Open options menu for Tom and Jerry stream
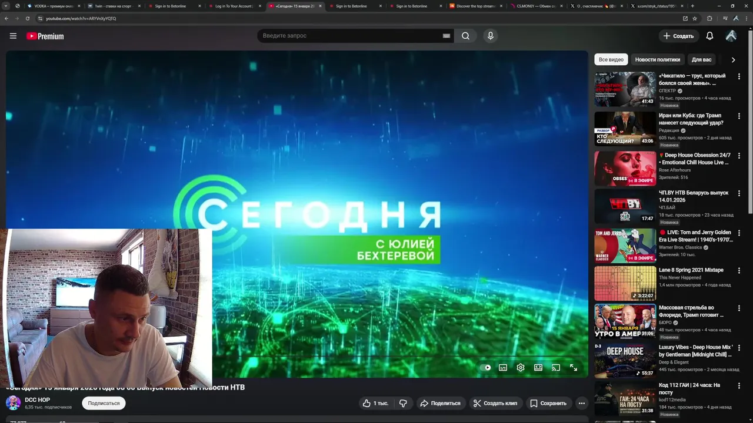The image size is (753, 423). (739, 233)
